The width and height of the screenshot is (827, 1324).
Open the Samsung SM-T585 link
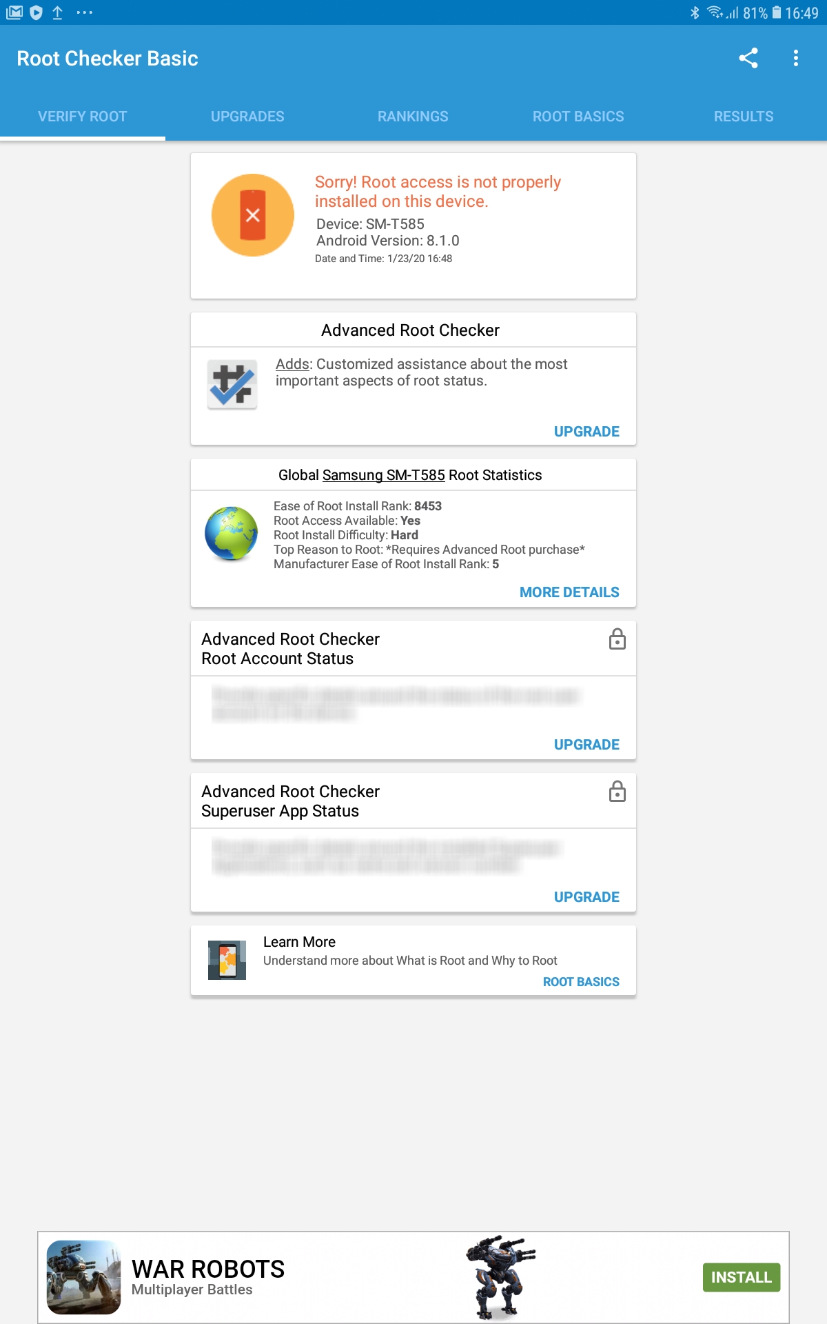pyautogui.click(x=383, y=475)
